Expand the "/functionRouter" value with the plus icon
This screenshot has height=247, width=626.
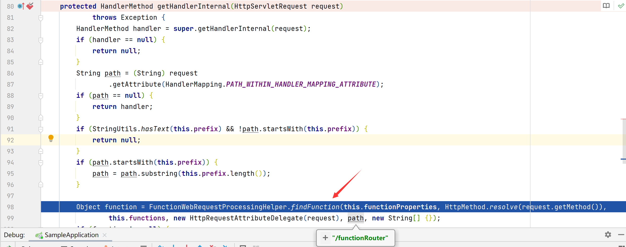pyautogui.click(x=325, y=238)
